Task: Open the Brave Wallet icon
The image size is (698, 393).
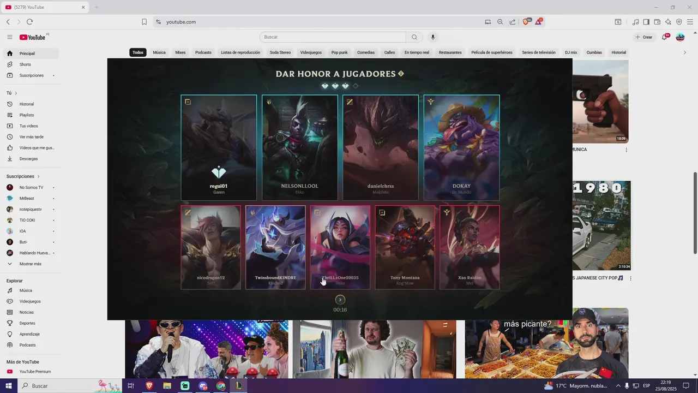Action: 657,22
